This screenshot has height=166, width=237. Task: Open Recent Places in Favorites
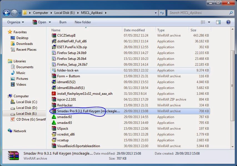(26, 50)
